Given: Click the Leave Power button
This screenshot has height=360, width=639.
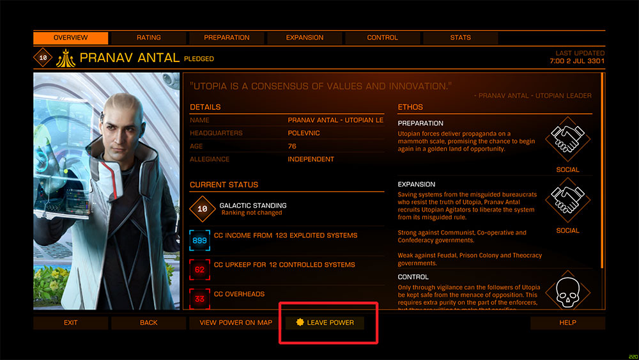Looking at the screenshot, I should (325, 322).
